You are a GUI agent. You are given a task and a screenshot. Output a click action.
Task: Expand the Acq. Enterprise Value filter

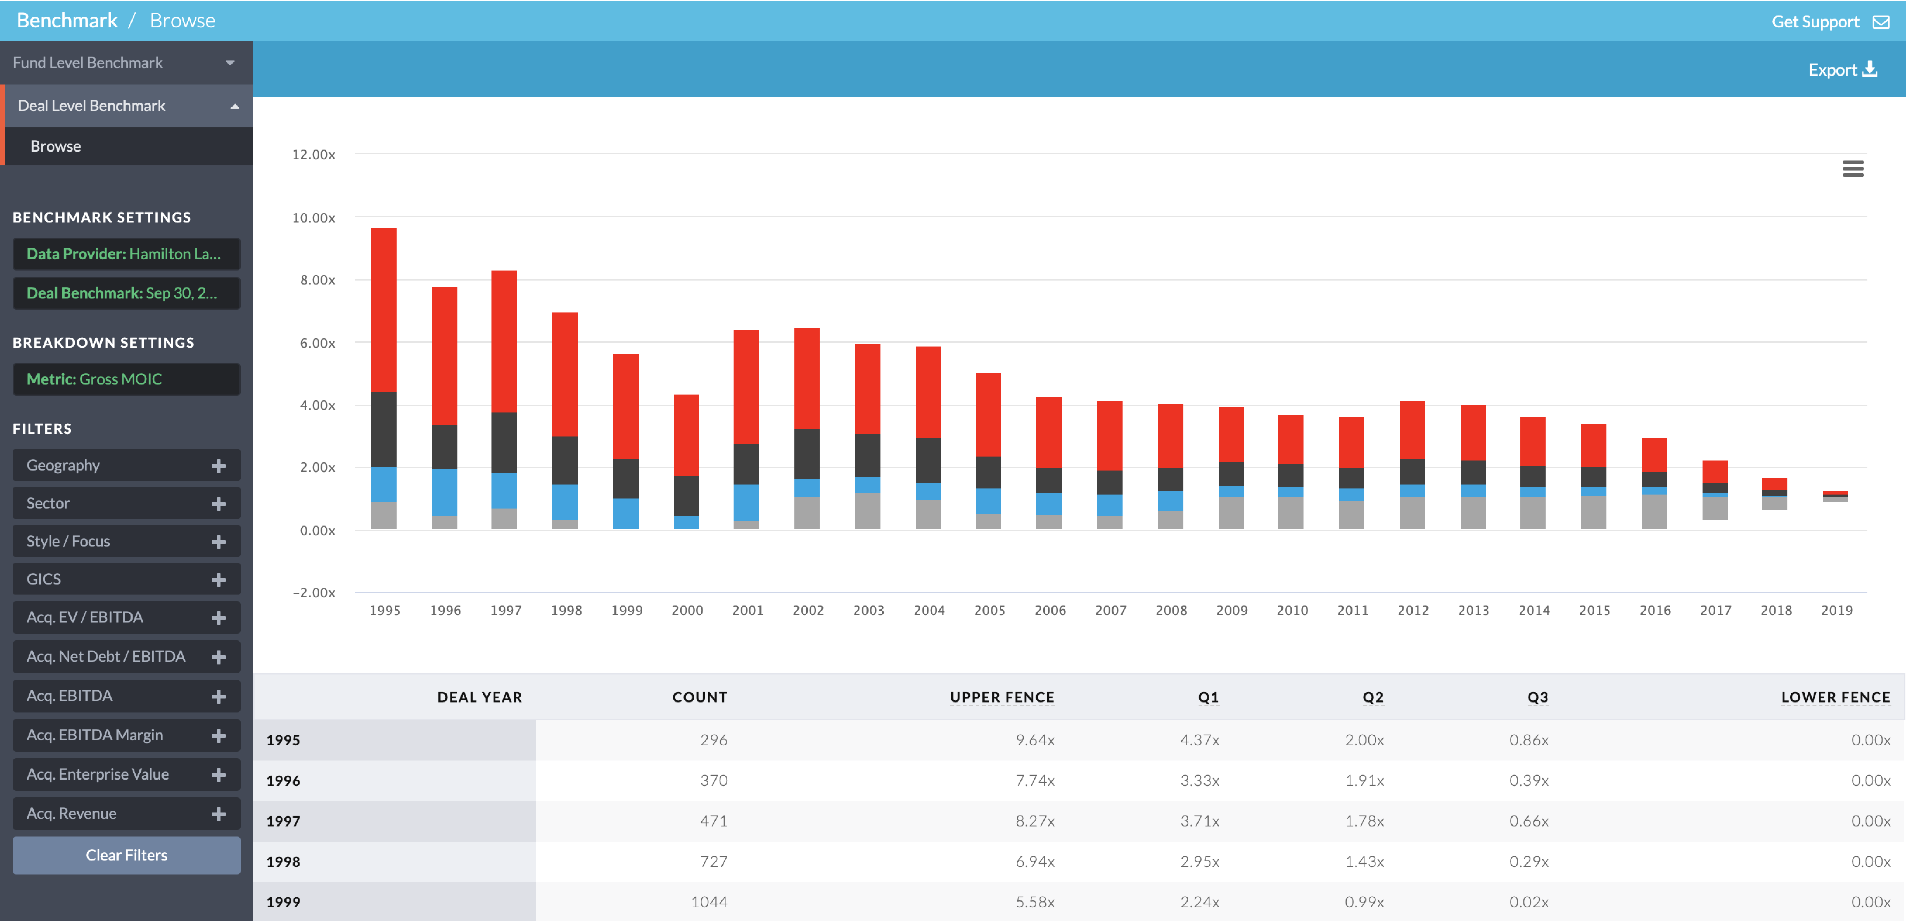[127, 774]
